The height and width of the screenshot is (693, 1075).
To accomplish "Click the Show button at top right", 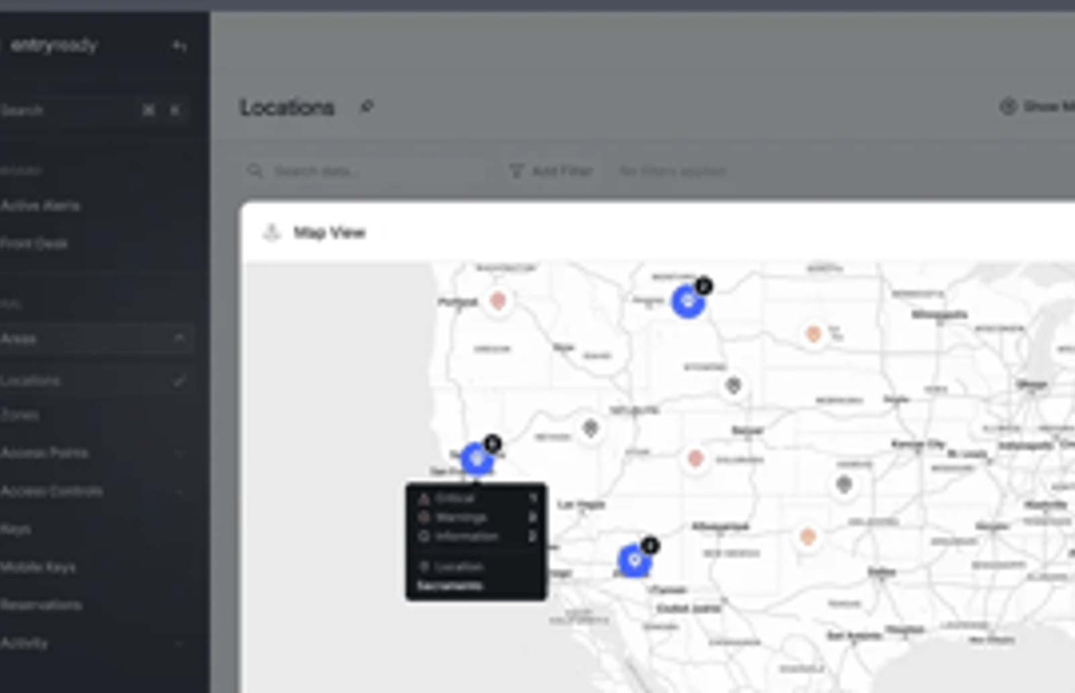I will (1038, 107).
